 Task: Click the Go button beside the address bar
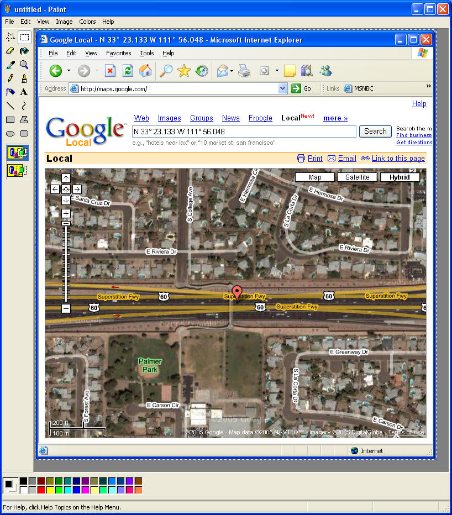click(302, 88)
